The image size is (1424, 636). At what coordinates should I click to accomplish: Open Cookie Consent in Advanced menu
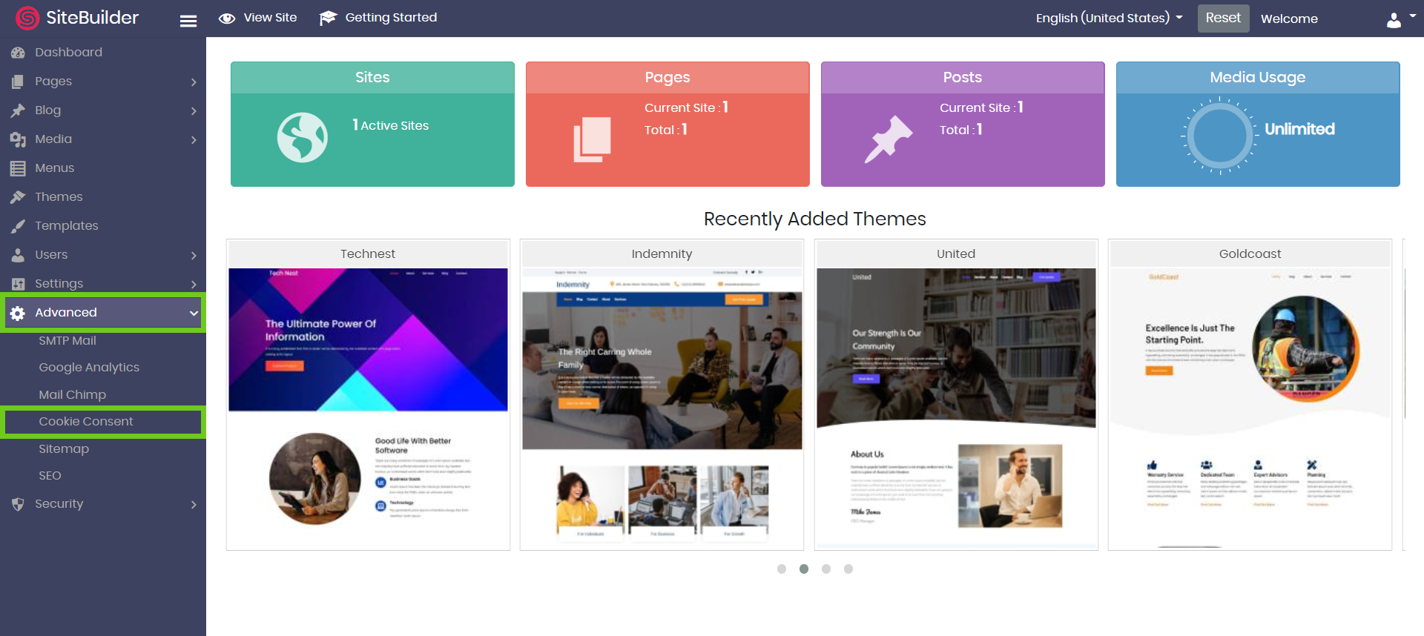(x=86, y=422)
